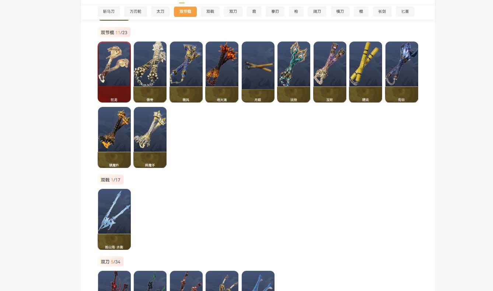
Task: Pick the yellow 精武 nunchaku card
Action: [x=366, y=72]
